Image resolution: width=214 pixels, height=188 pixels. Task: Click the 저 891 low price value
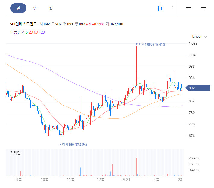pyautogui.click(x=68, y=24)
